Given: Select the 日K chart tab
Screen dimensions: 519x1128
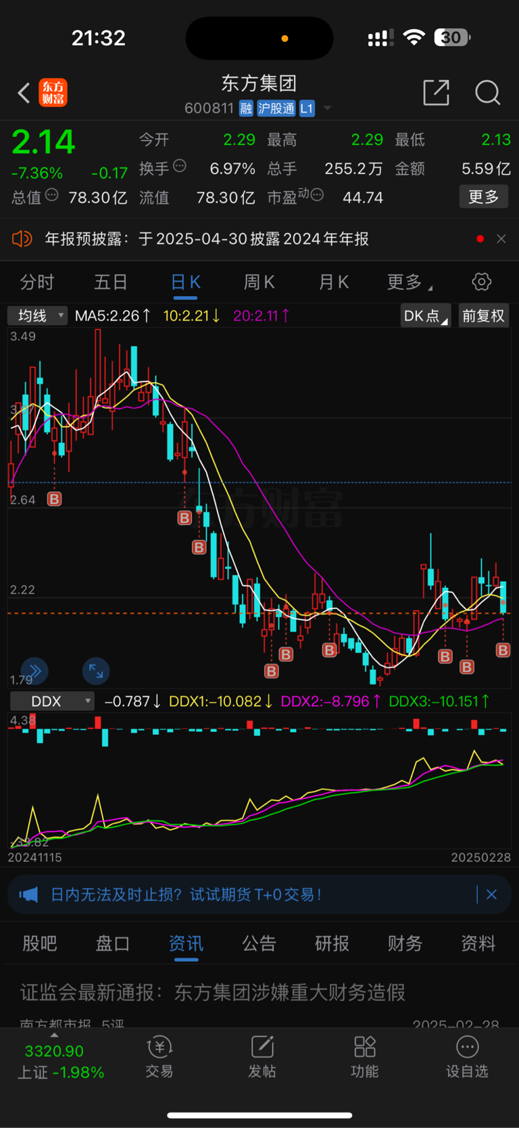Looking at the screenshot, I should click(x=185, y=282).
